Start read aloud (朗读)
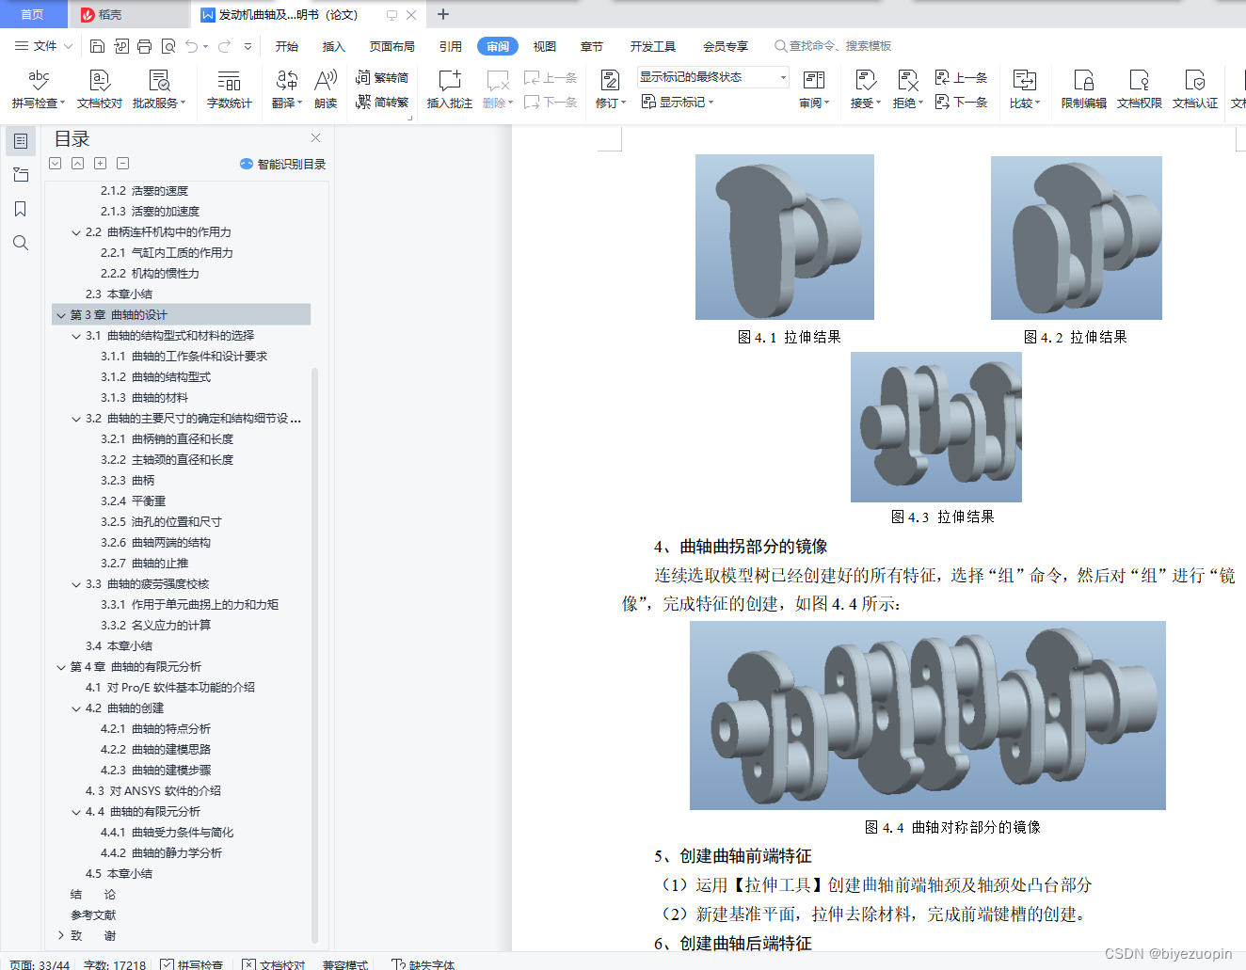 [326, 89]
